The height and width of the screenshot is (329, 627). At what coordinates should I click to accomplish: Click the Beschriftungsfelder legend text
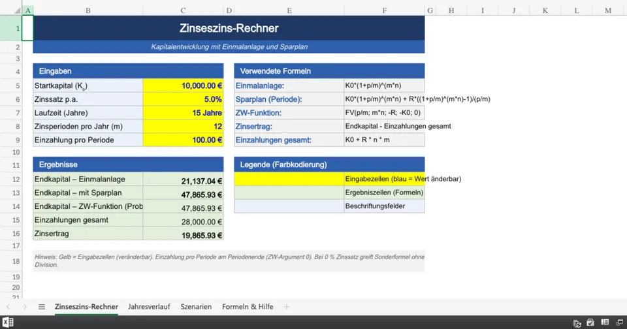click(x=384, y=206)
